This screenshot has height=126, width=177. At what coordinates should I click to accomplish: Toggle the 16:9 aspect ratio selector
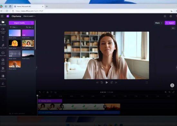[x=173, y=28]
